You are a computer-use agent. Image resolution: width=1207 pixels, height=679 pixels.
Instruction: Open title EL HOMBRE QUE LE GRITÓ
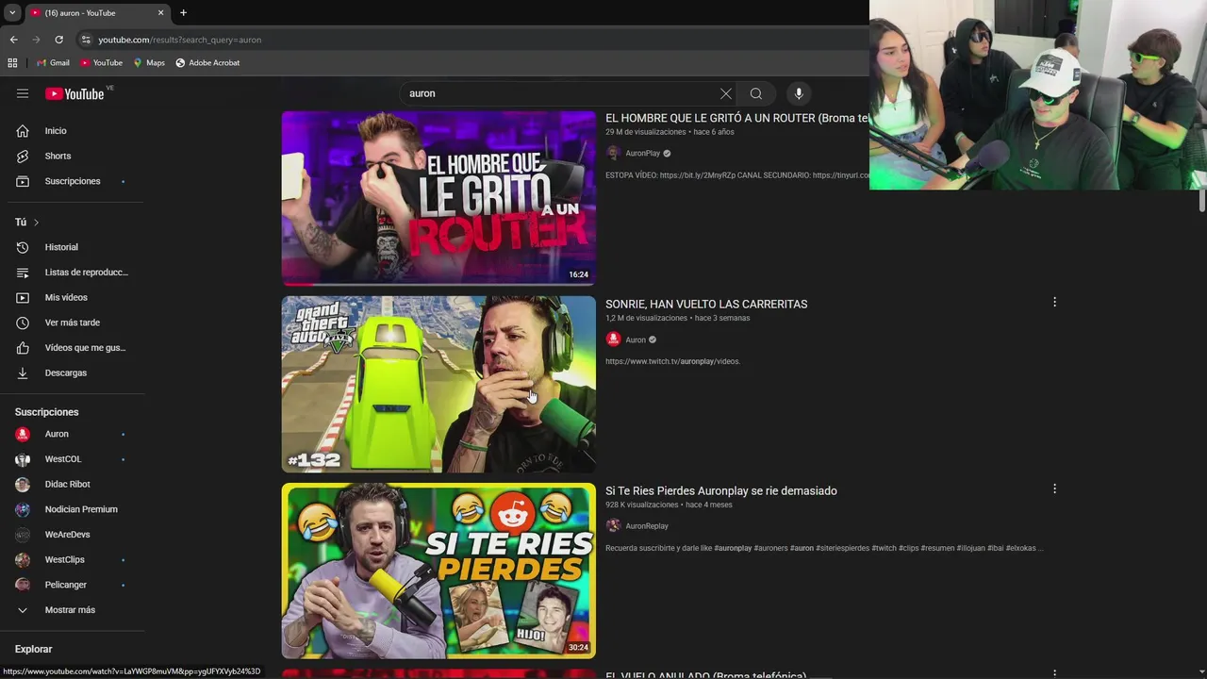(x=736, y=118)
